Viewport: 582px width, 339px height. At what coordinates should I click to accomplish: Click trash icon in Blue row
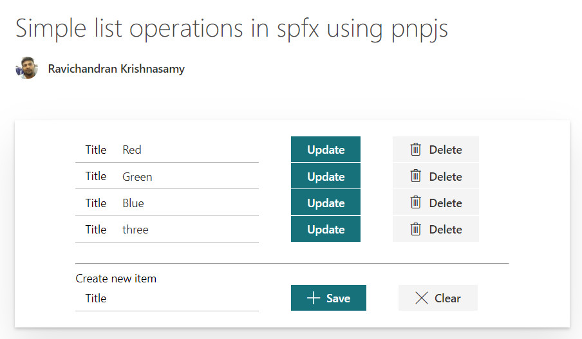click(x=416, y=203)
